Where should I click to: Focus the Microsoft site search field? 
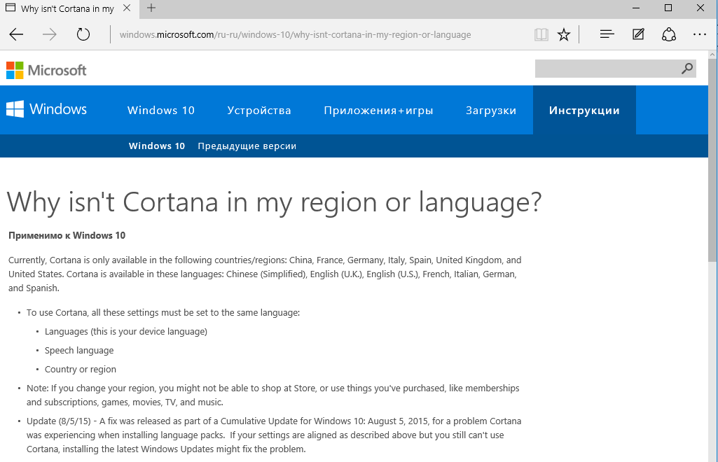coord(616,69)
